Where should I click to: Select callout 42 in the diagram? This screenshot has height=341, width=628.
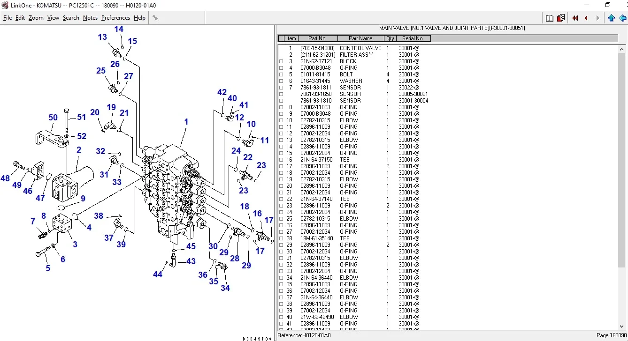coord(222,92)
